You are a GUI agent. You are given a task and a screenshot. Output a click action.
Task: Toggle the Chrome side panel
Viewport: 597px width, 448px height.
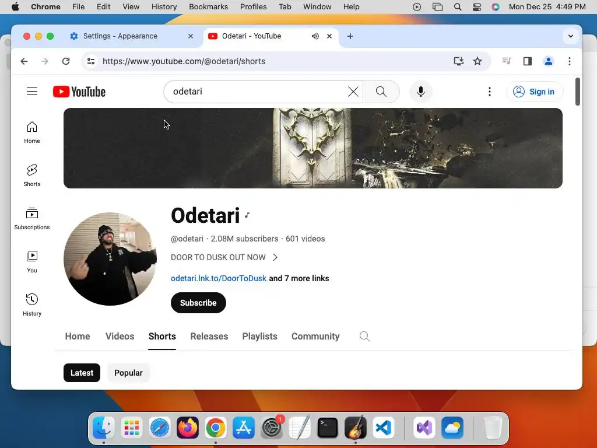point(527,61)
